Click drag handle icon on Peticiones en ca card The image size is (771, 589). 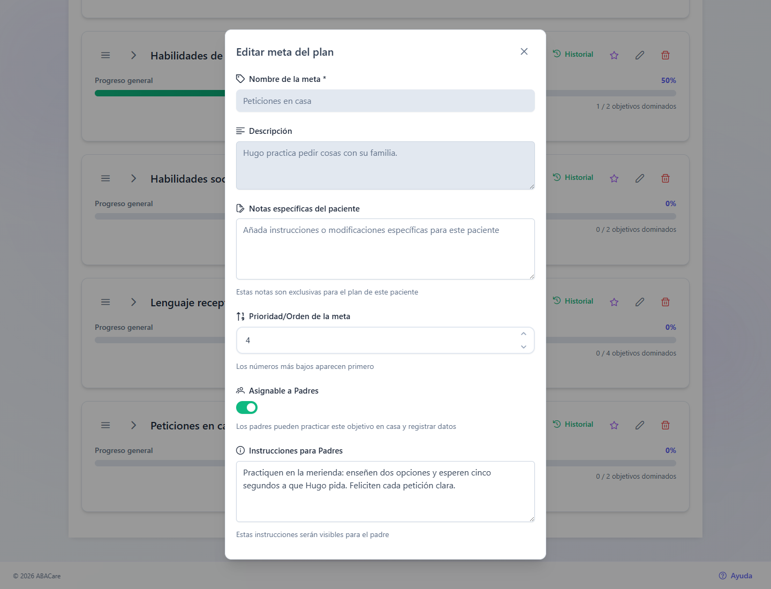[x=105, y=425]
